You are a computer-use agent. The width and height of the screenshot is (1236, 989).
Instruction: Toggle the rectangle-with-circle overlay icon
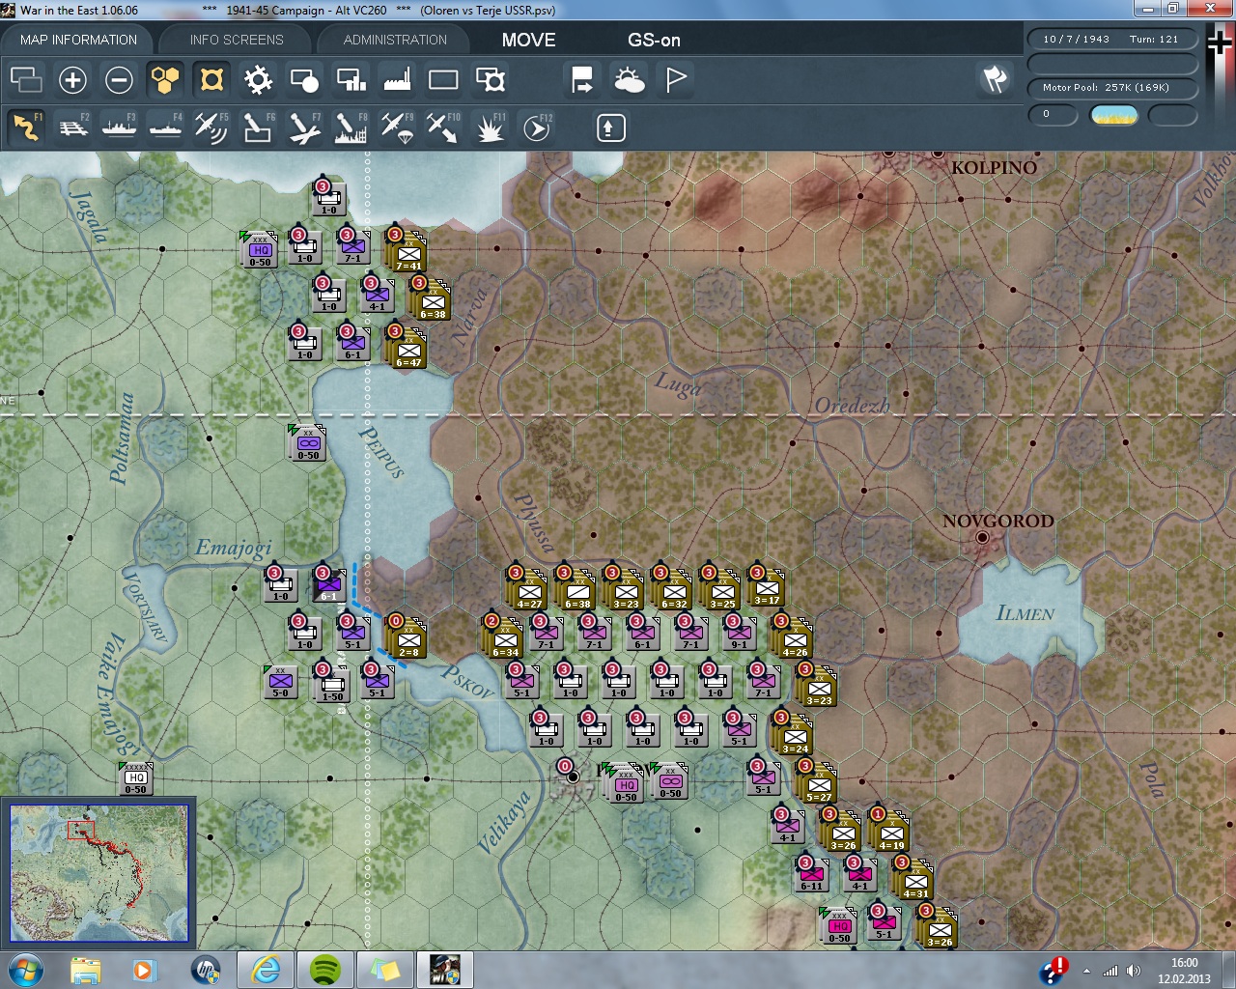tap(304, 80)
